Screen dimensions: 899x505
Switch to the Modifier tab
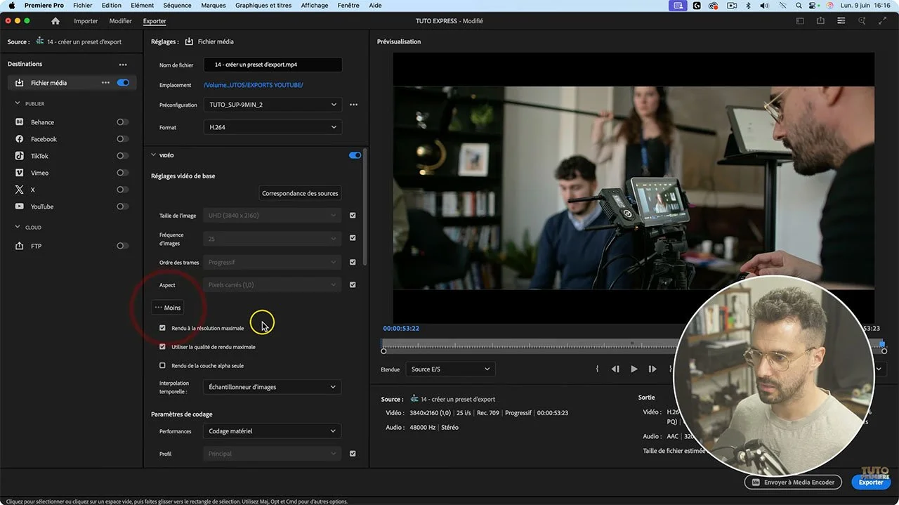point(121,21)
